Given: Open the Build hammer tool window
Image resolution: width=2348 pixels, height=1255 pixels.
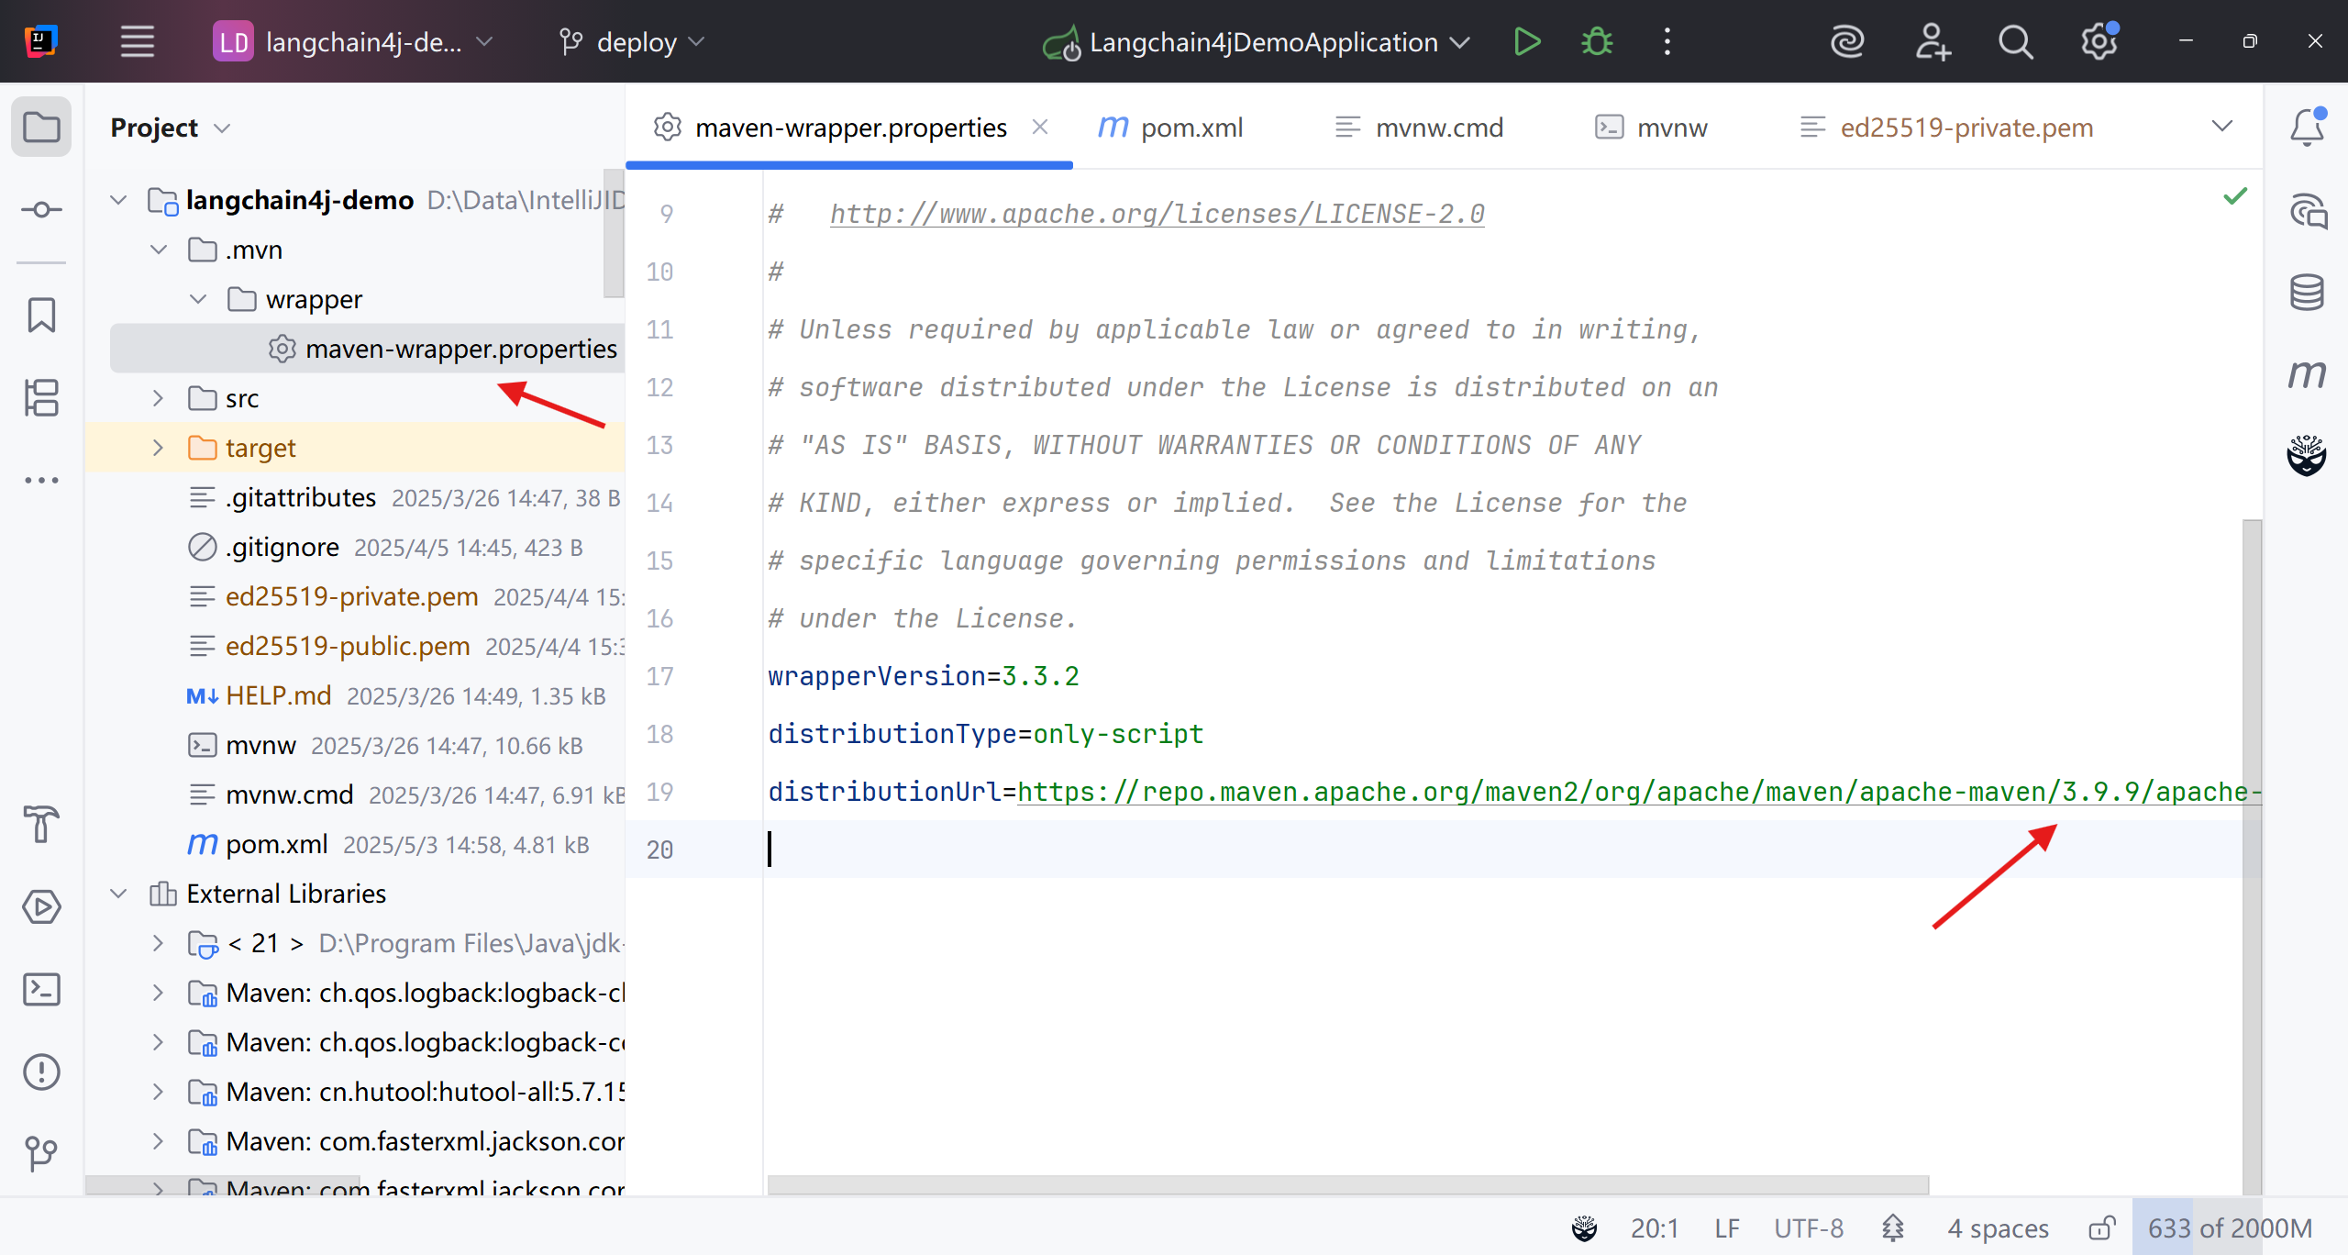Looking at the screenshot, I should tap(41, 824).
